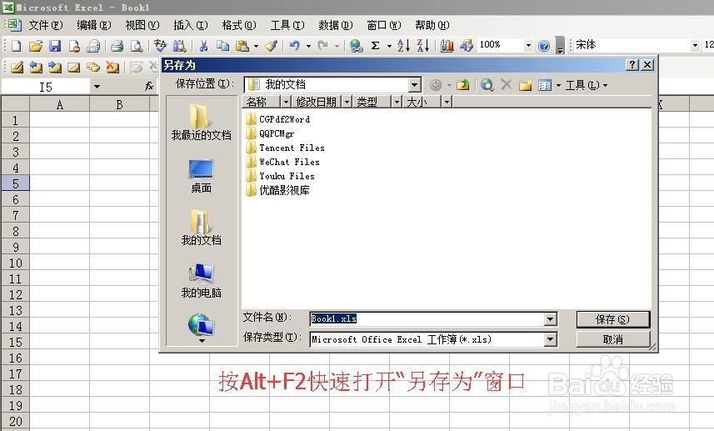Click the Up One Level folder icon

[463, 85]
